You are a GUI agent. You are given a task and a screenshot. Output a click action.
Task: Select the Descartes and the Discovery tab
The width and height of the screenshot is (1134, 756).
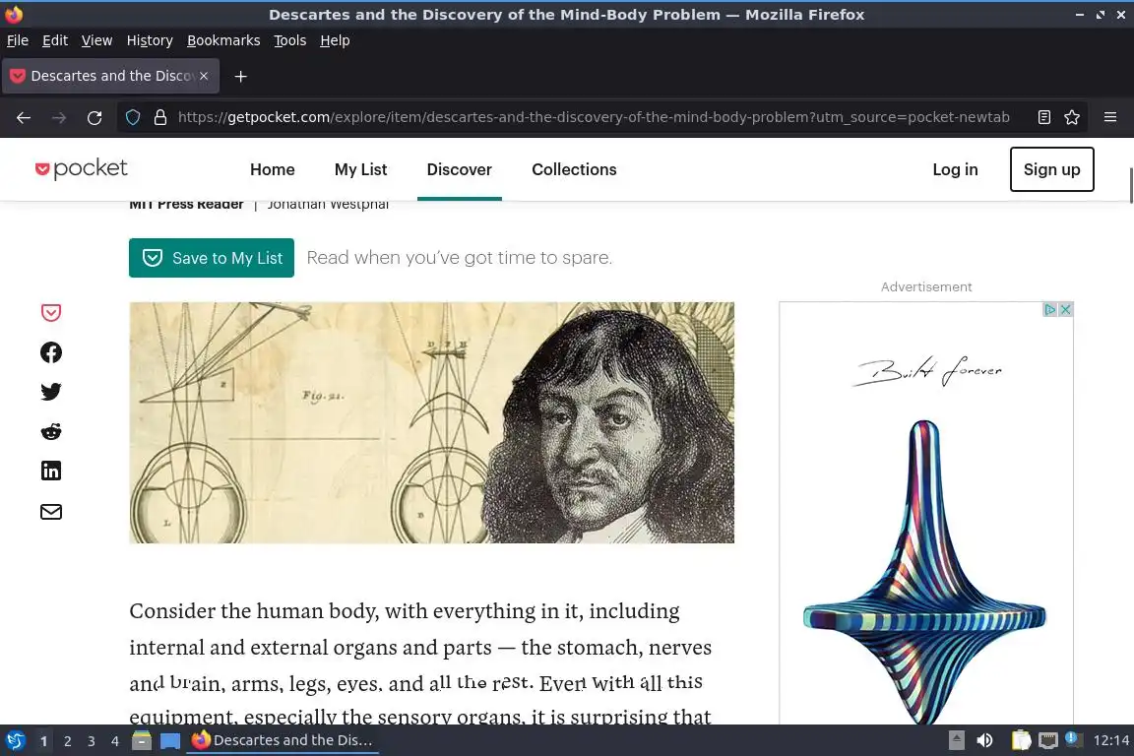tap(110, 76)
